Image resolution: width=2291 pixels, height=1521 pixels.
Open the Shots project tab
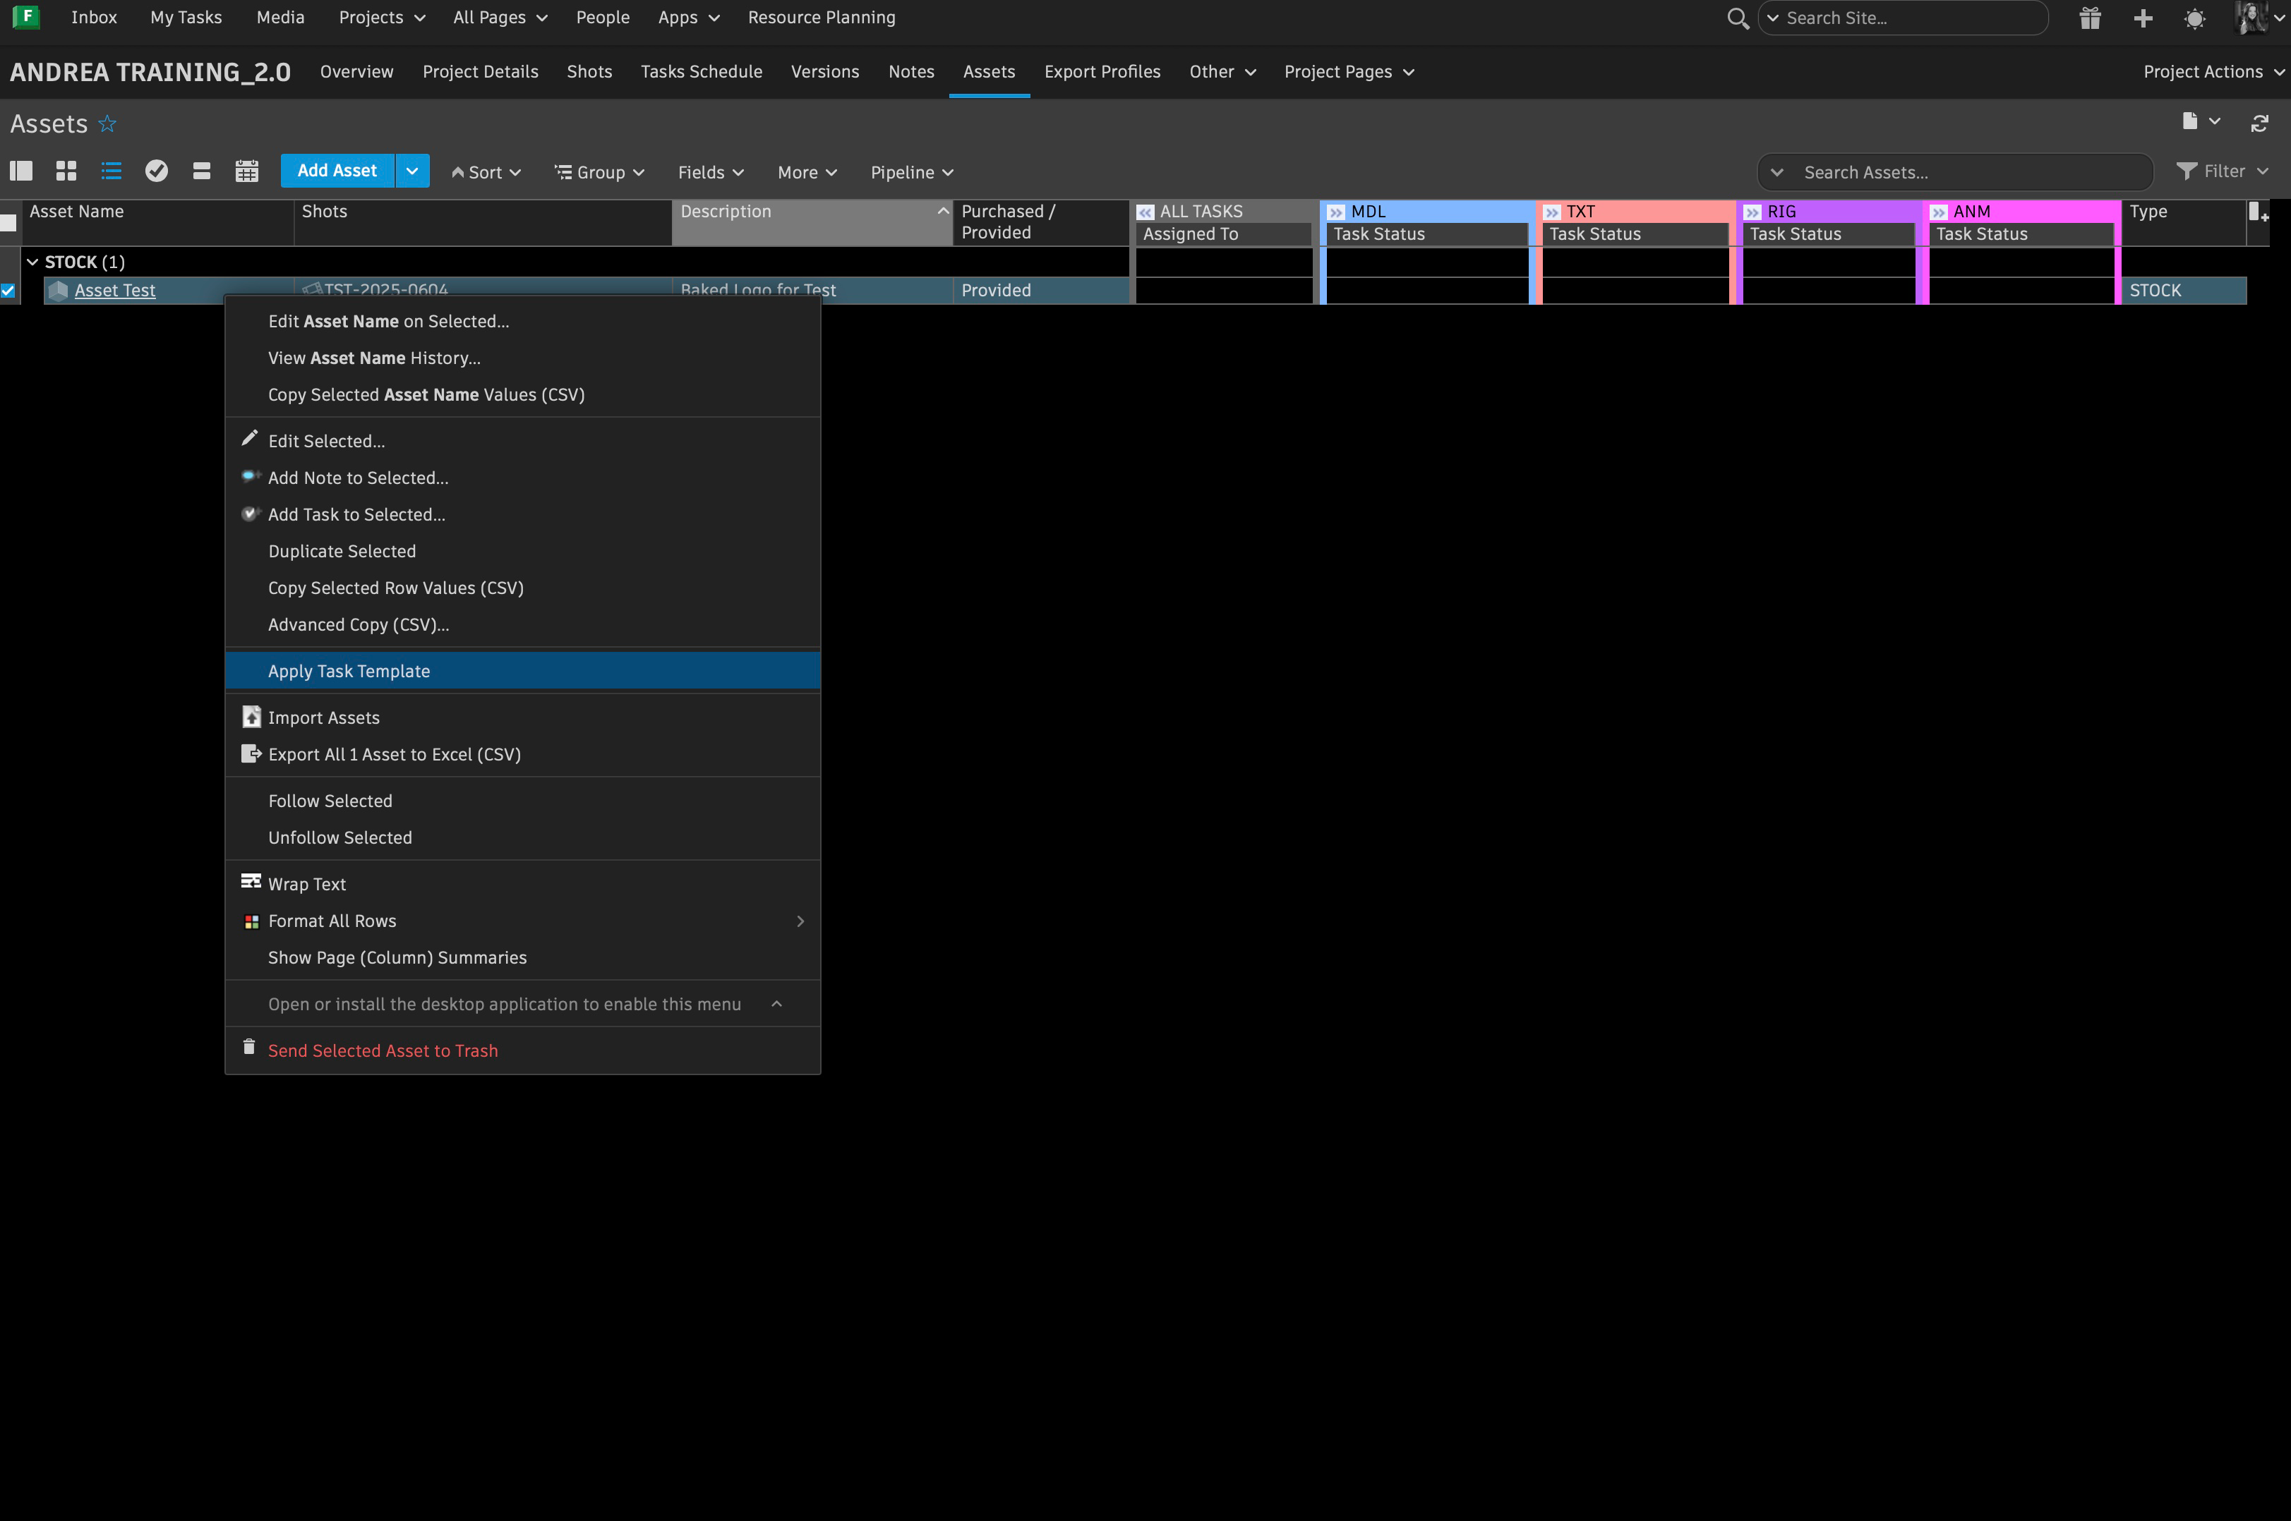tap(589, 72)
